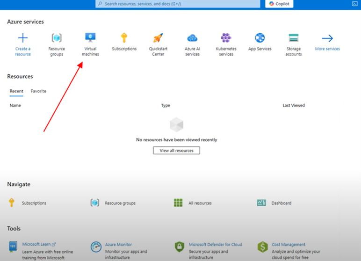The width and height of the screenshot is (361, 261).
Task: Open the Resource groups service icon
Action: pos(57,38)
